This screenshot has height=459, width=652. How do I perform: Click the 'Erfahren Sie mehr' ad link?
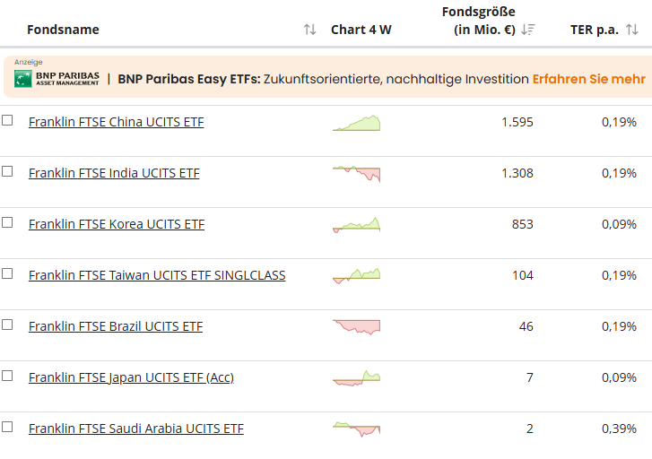(588, 79)
